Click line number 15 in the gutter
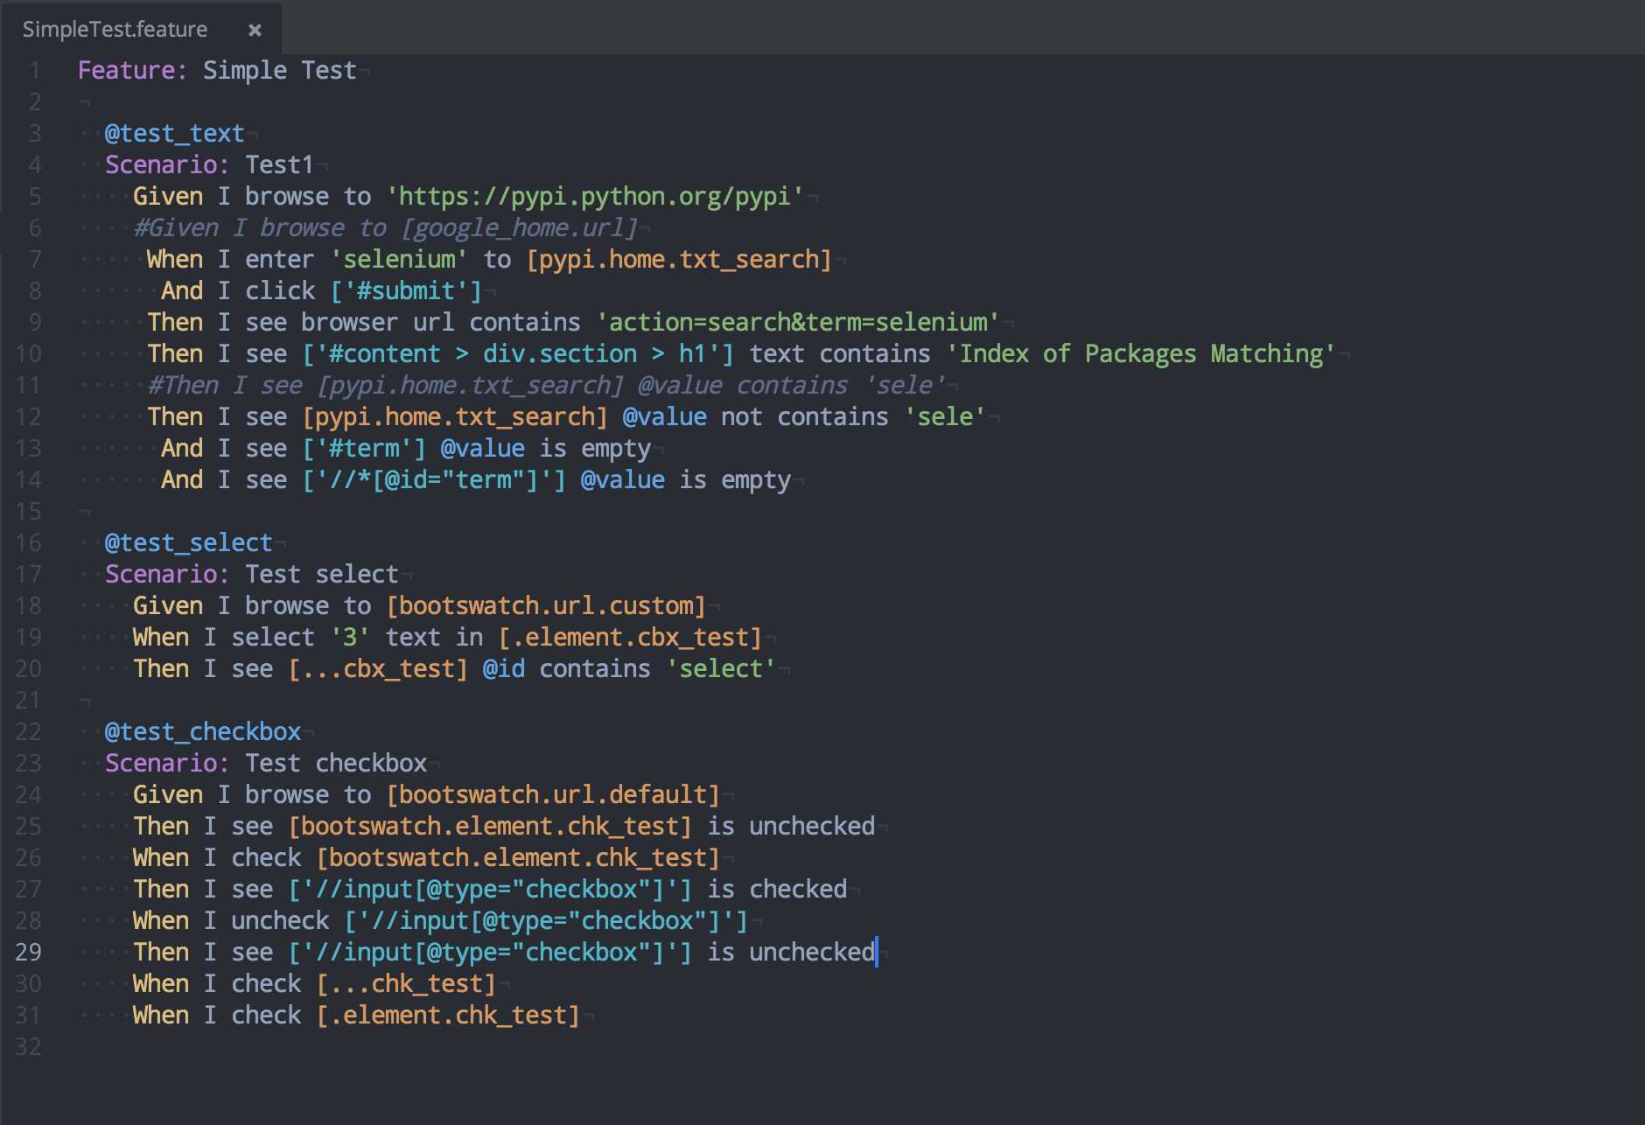 tap(29, 511)
